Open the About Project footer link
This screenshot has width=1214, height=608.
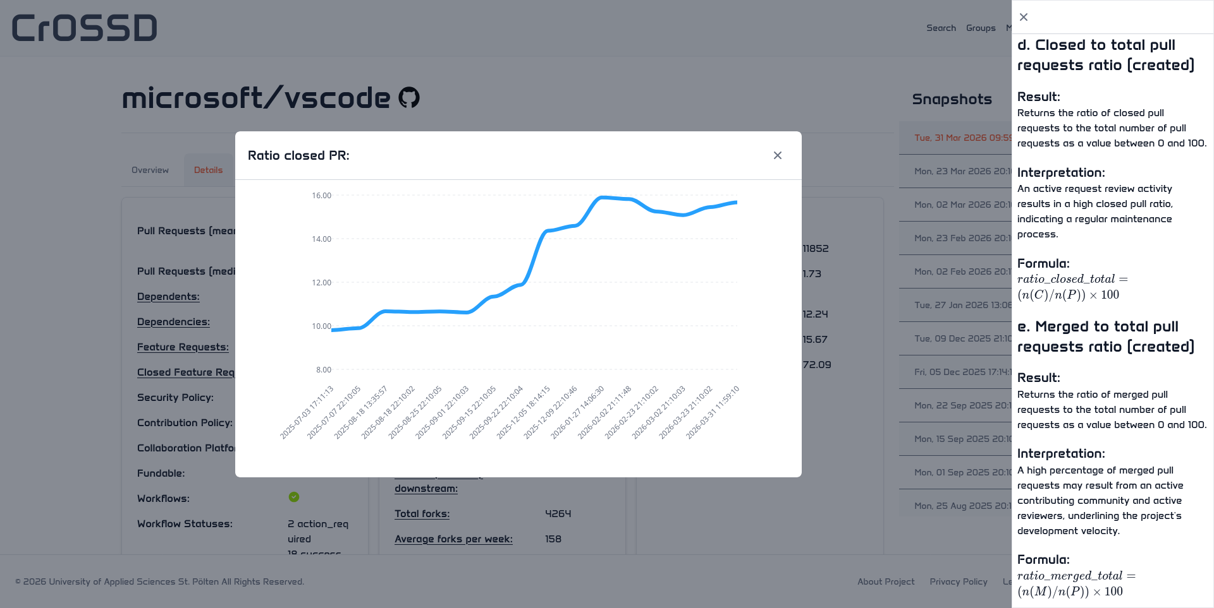click(886, 581)
